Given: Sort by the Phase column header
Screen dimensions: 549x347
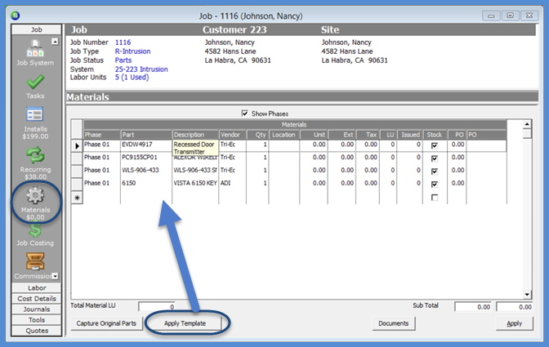Looking at the screenshot, I should tap(102, 135).
